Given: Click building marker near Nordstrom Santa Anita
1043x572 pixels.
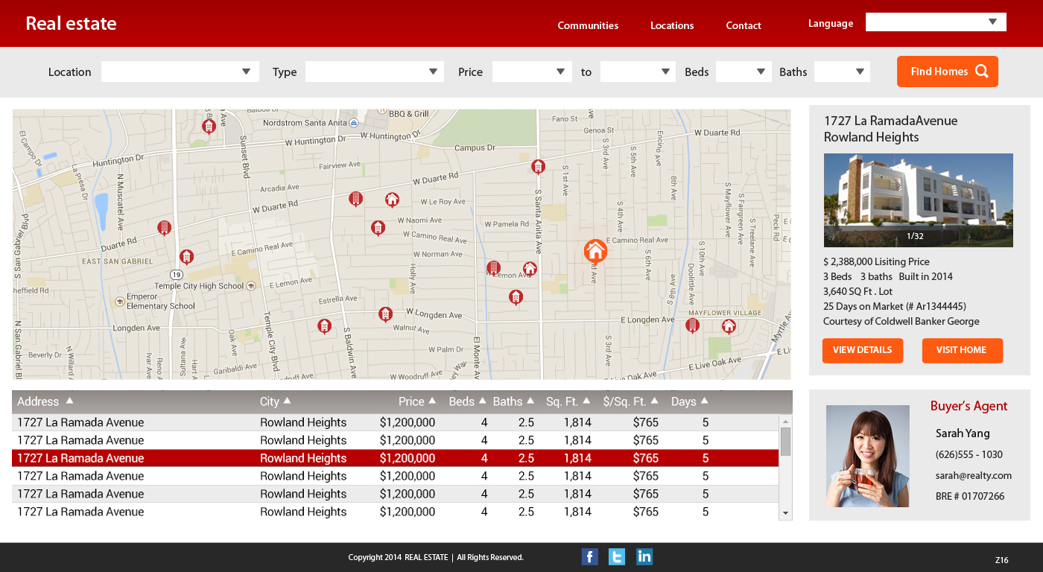Looking at the screenshot, I should tap(209, 126).
